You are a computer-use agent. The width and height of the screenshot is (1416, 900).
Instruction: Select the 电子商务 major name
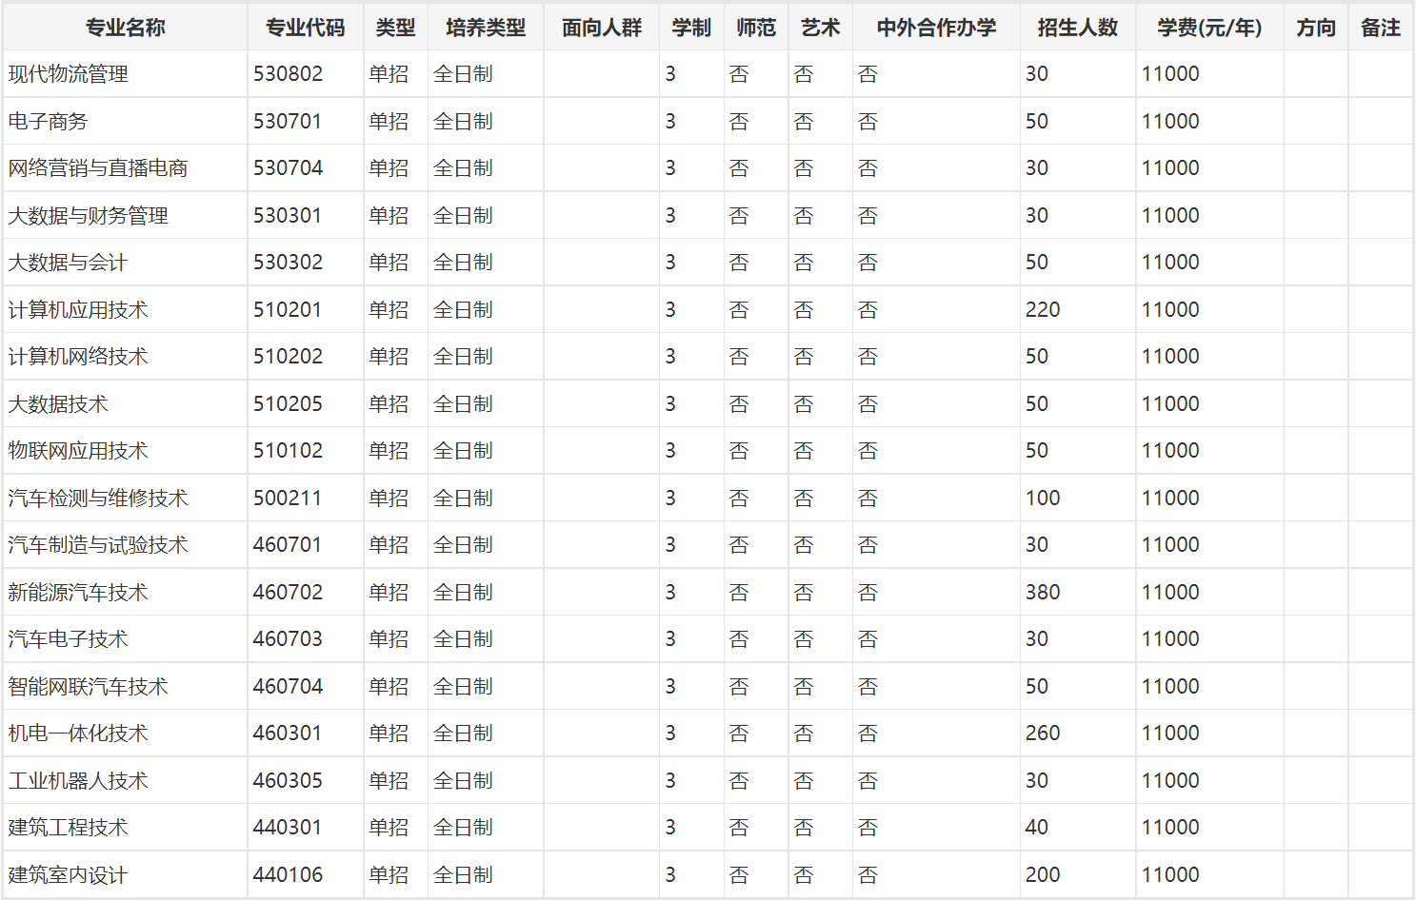pos(48,122)
